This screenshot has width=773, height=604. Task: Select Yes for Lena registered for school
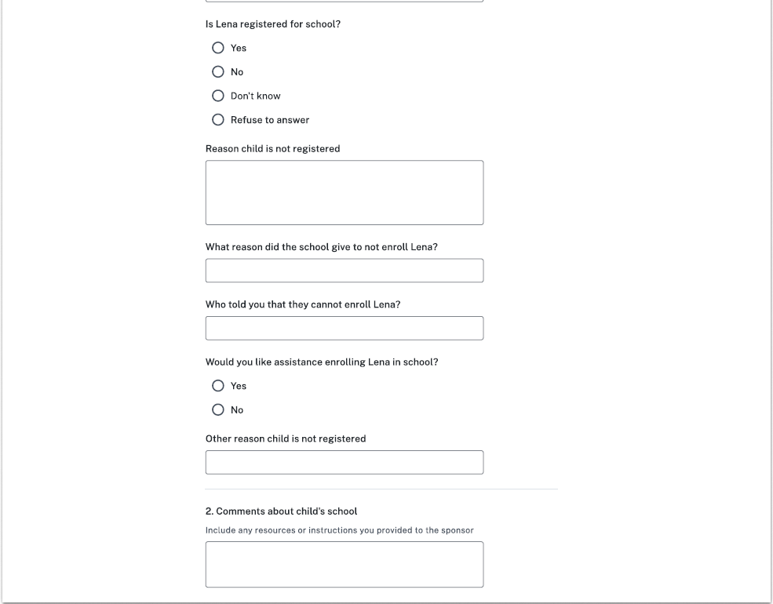218,48
